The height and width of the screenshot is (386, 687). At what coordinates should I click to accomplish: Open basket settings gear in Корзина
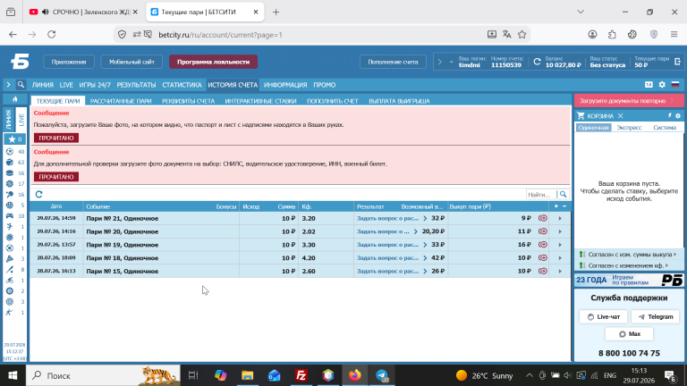678,115
